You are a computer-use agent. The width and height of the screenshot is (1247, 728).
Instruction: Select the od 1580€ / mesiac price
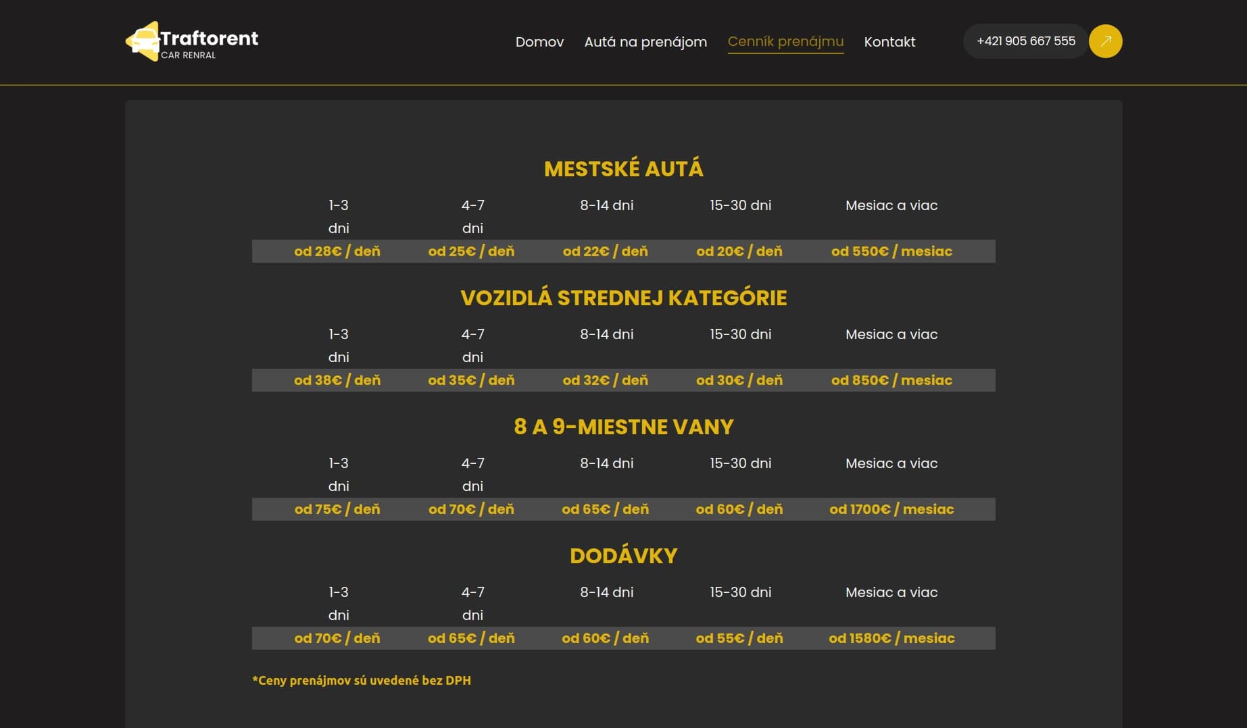tap(891, 638)
